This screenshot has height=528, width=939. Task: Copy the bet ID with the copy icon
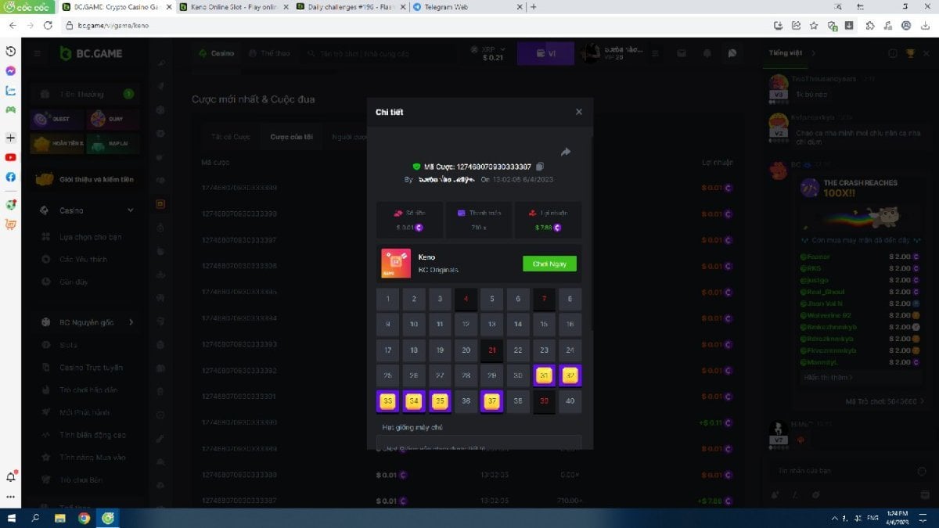tap(540, 167)
